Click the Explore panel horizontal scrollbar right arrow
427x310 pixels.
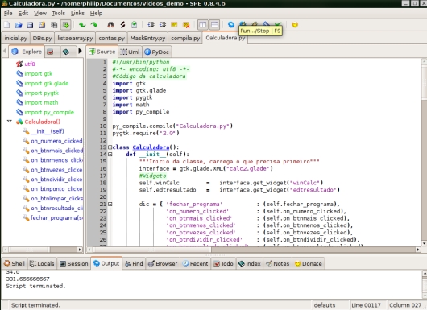[x=80, y=250]
